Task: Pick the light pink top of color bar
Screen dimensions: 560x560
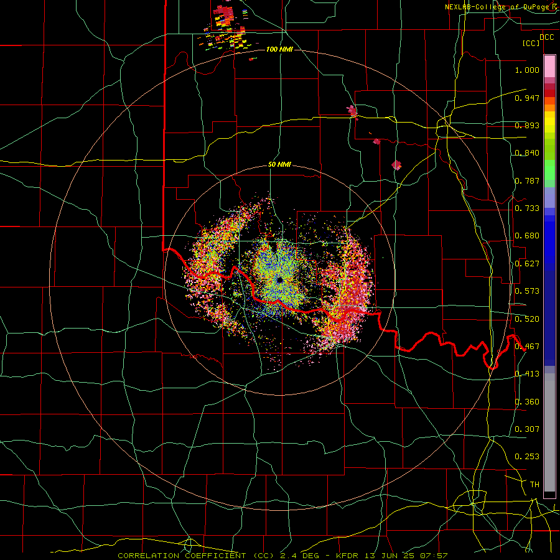Action: click(549, 66)
